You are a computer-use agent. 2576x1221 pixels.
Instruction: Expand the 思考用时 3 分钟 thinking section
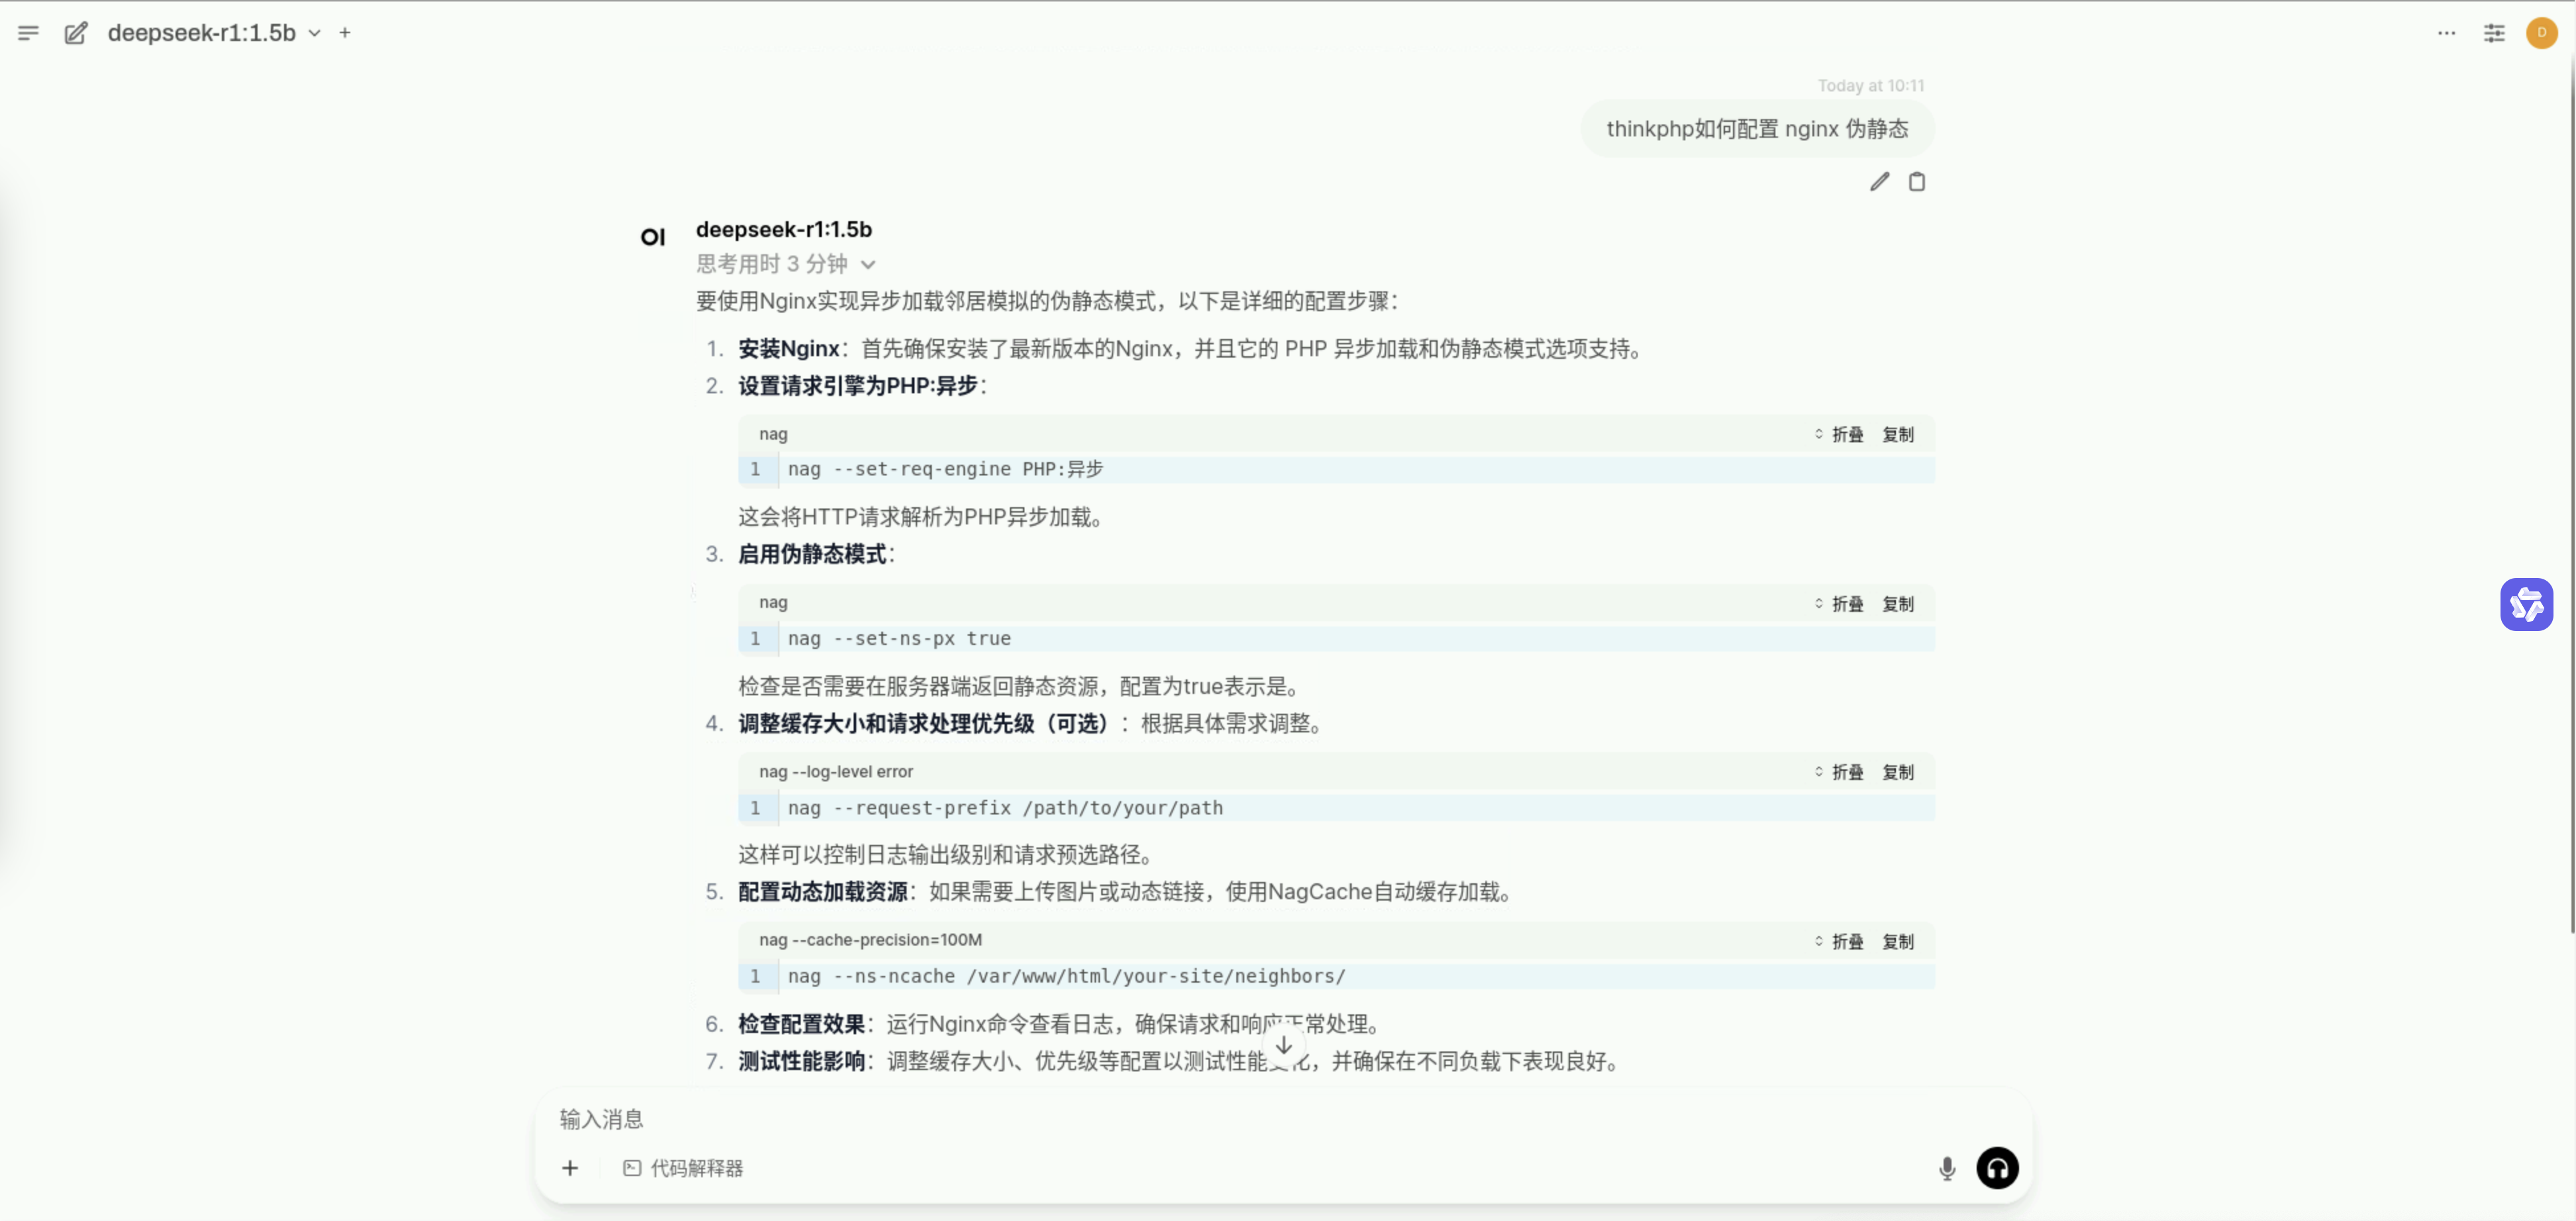(x=786, y=264)
